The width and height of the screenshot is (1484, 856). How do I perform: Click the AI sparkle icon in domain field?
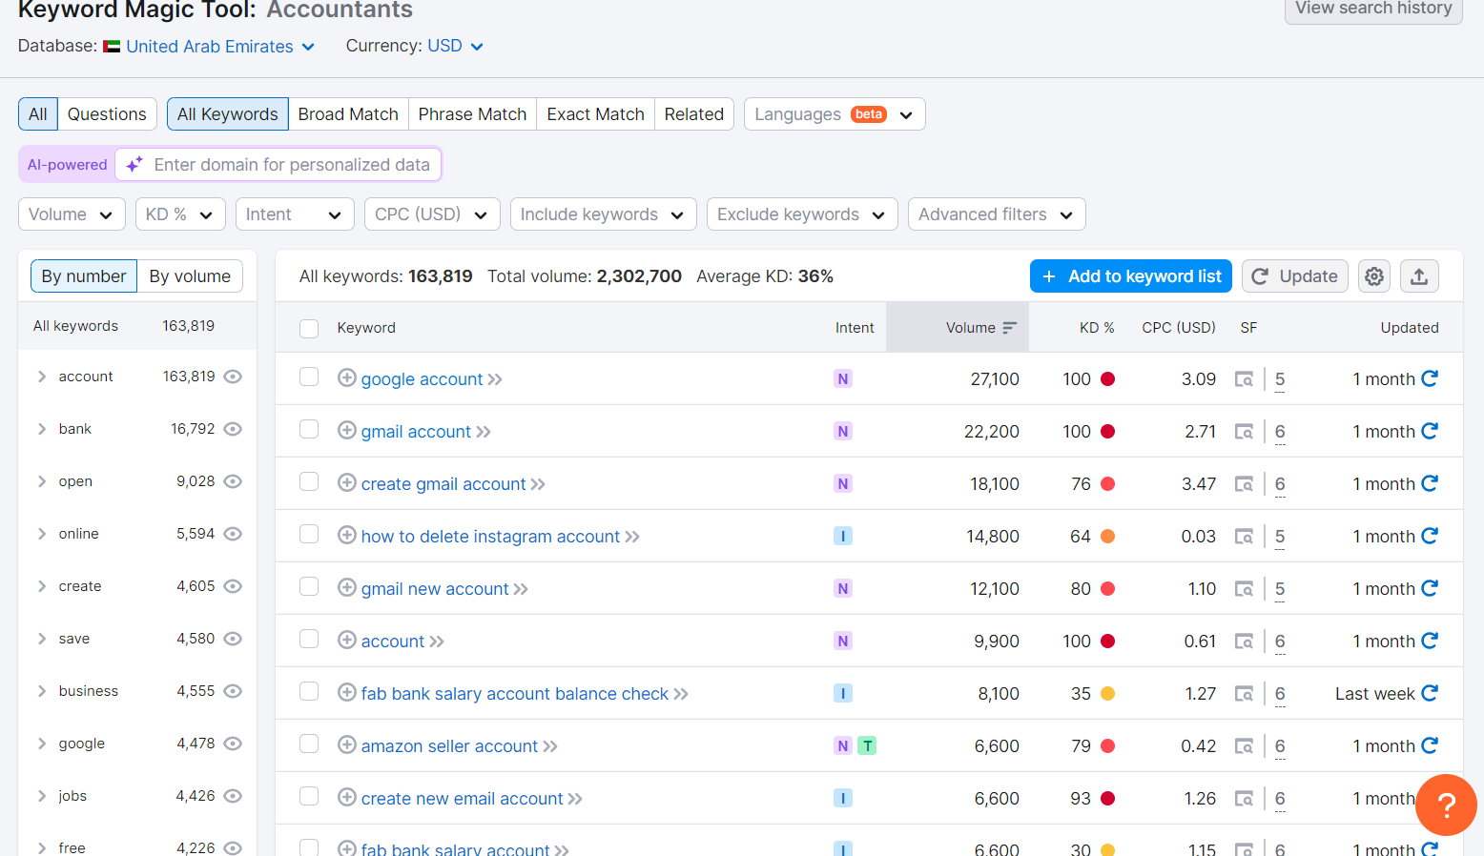tap(134, 164)
